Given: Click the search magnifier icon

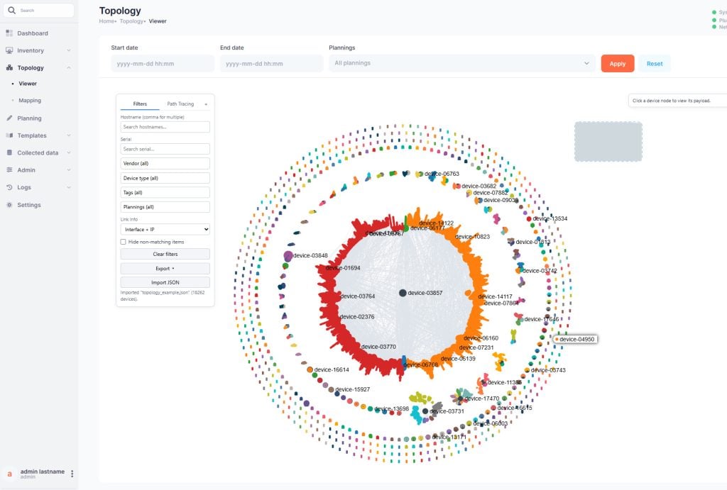Looking at the screenshot, I should pos(11,10).
